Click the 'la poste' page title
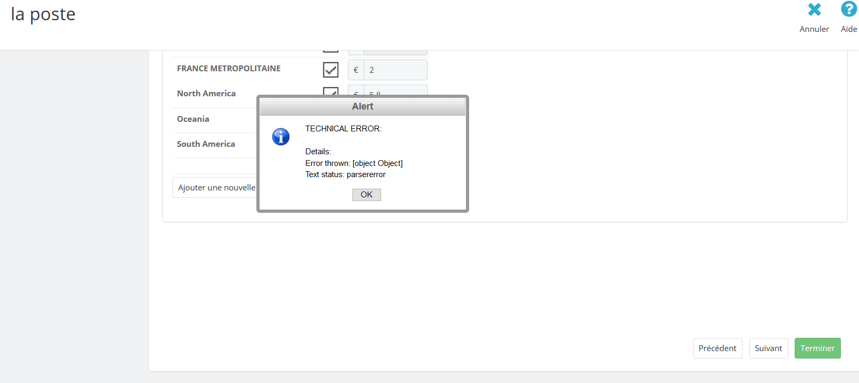Image resolution: width=859 pixels, height=383 pixels. (x=43, y=14)
